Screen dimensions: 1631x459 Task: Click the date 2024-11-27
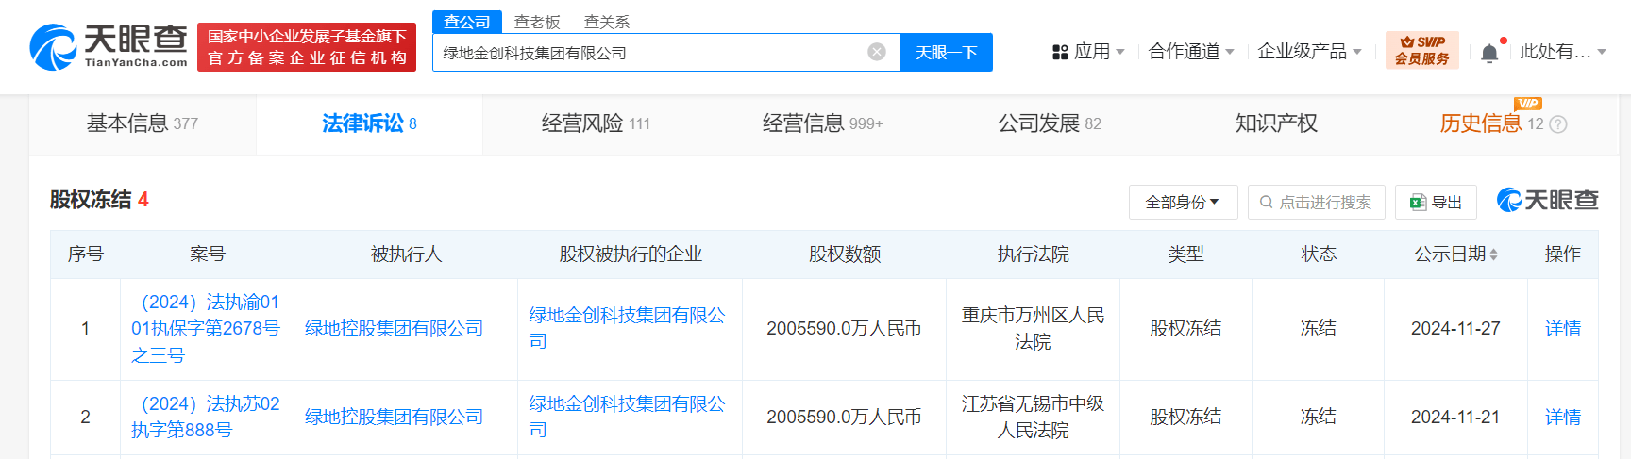point(1455,329)
